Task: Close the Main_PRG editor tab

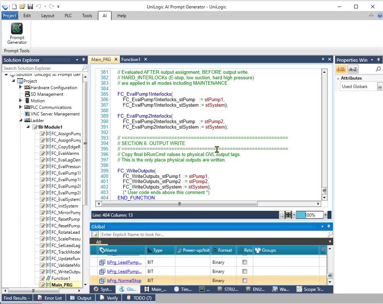Action: 116,59
